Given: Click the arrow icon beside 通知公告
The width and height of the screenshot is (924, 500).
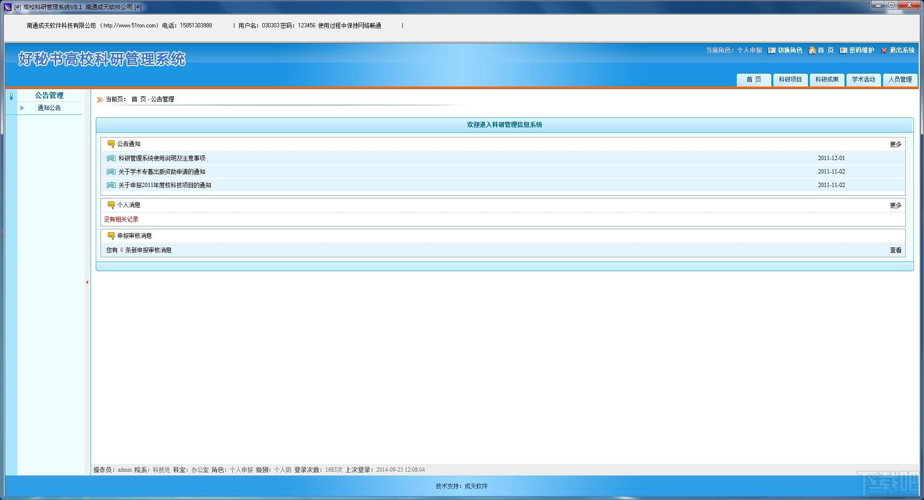Looking at the screenshot, I should pos(22,108).
